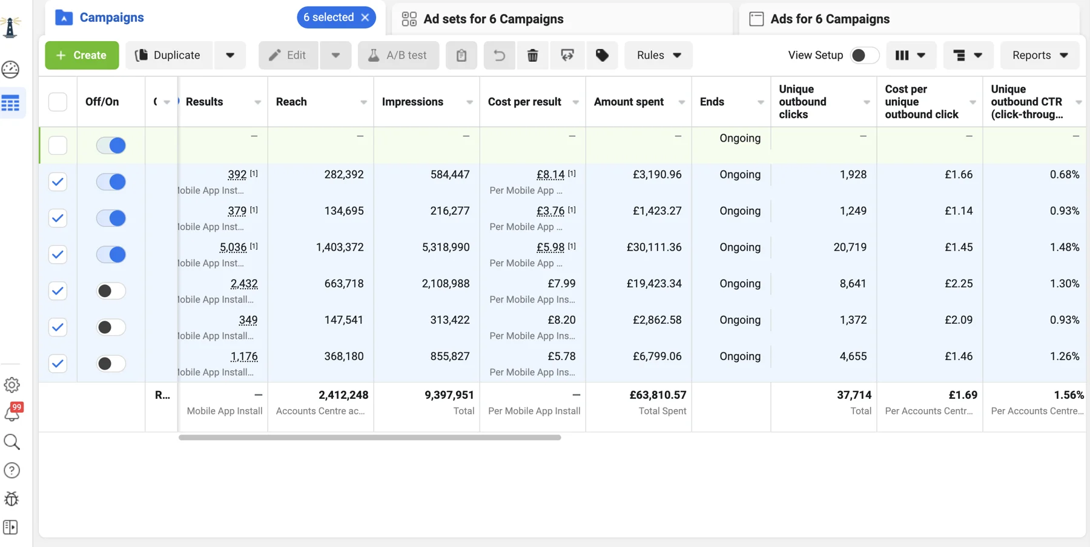Click the undo arrow icon
This screenshot has height=547, width=1090.
coord(500,55)
